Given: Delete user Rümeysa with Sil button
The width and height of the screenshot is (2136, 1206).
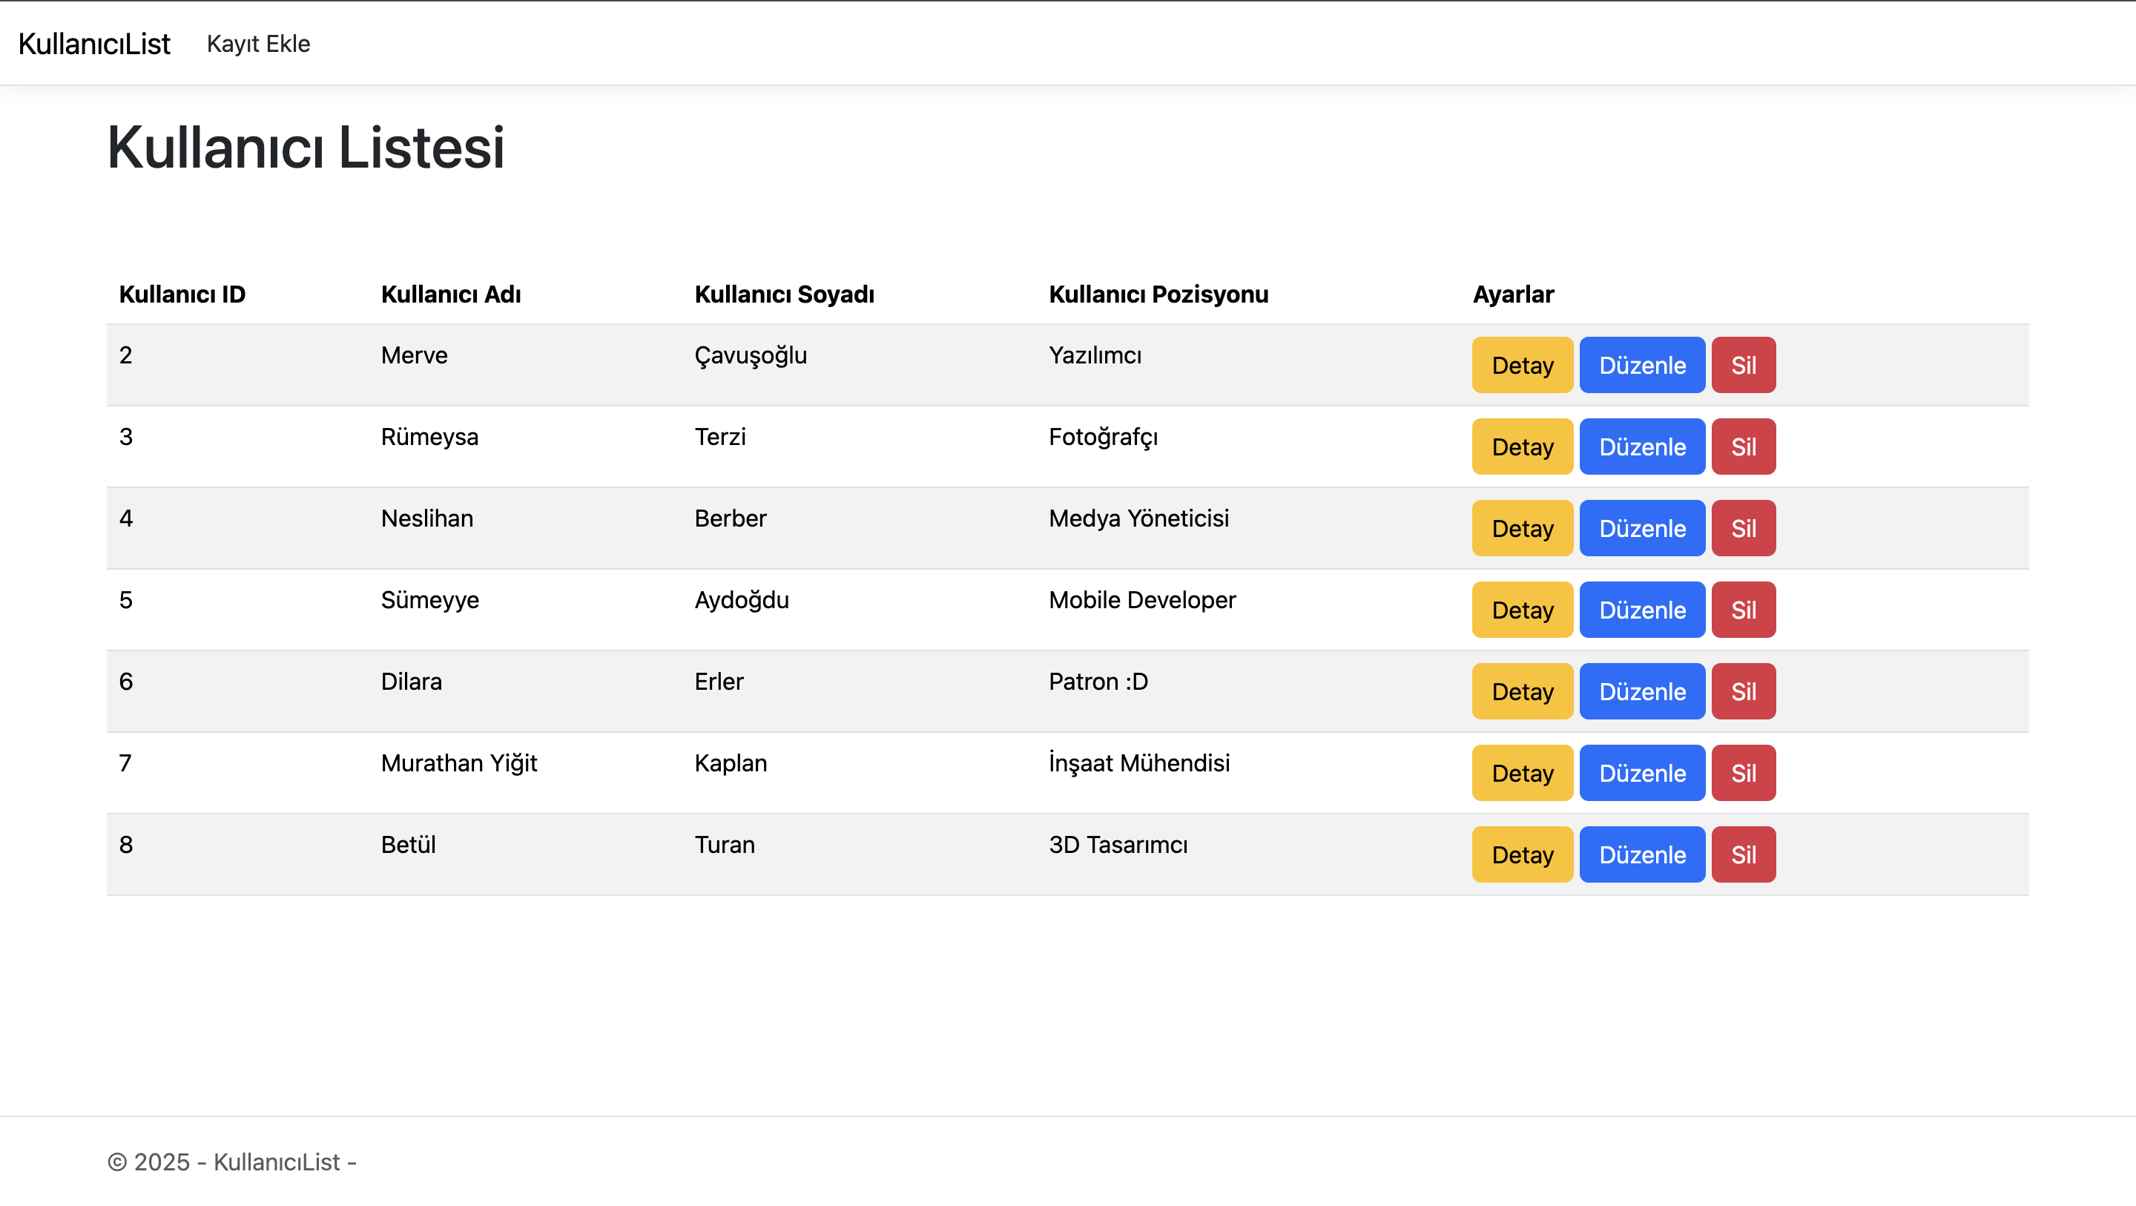Looking at the screenshot, I should click(1743, 447).
